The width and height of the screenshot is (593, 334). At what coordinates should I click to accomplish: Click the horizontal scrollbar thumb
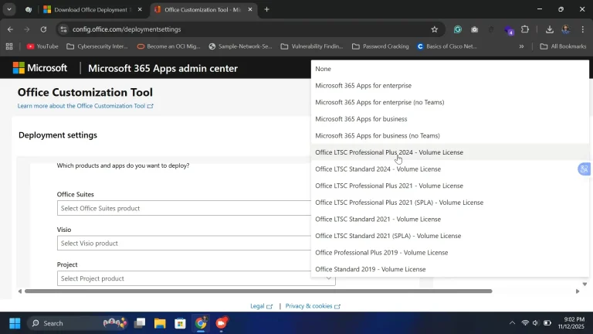pos(259,291)
